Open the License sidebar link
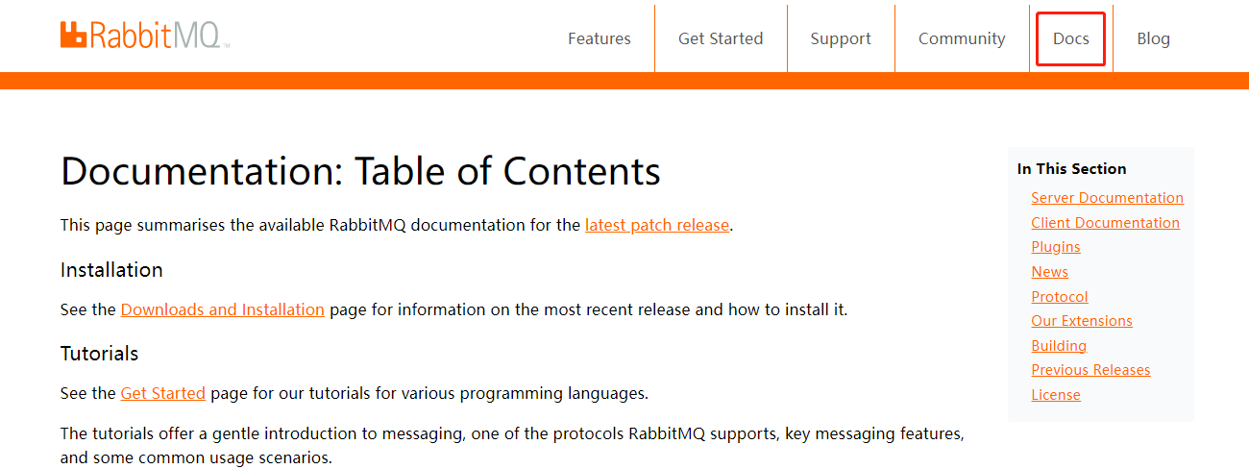The width and height of the screenshot is (1249, 469). (1056, 395)
